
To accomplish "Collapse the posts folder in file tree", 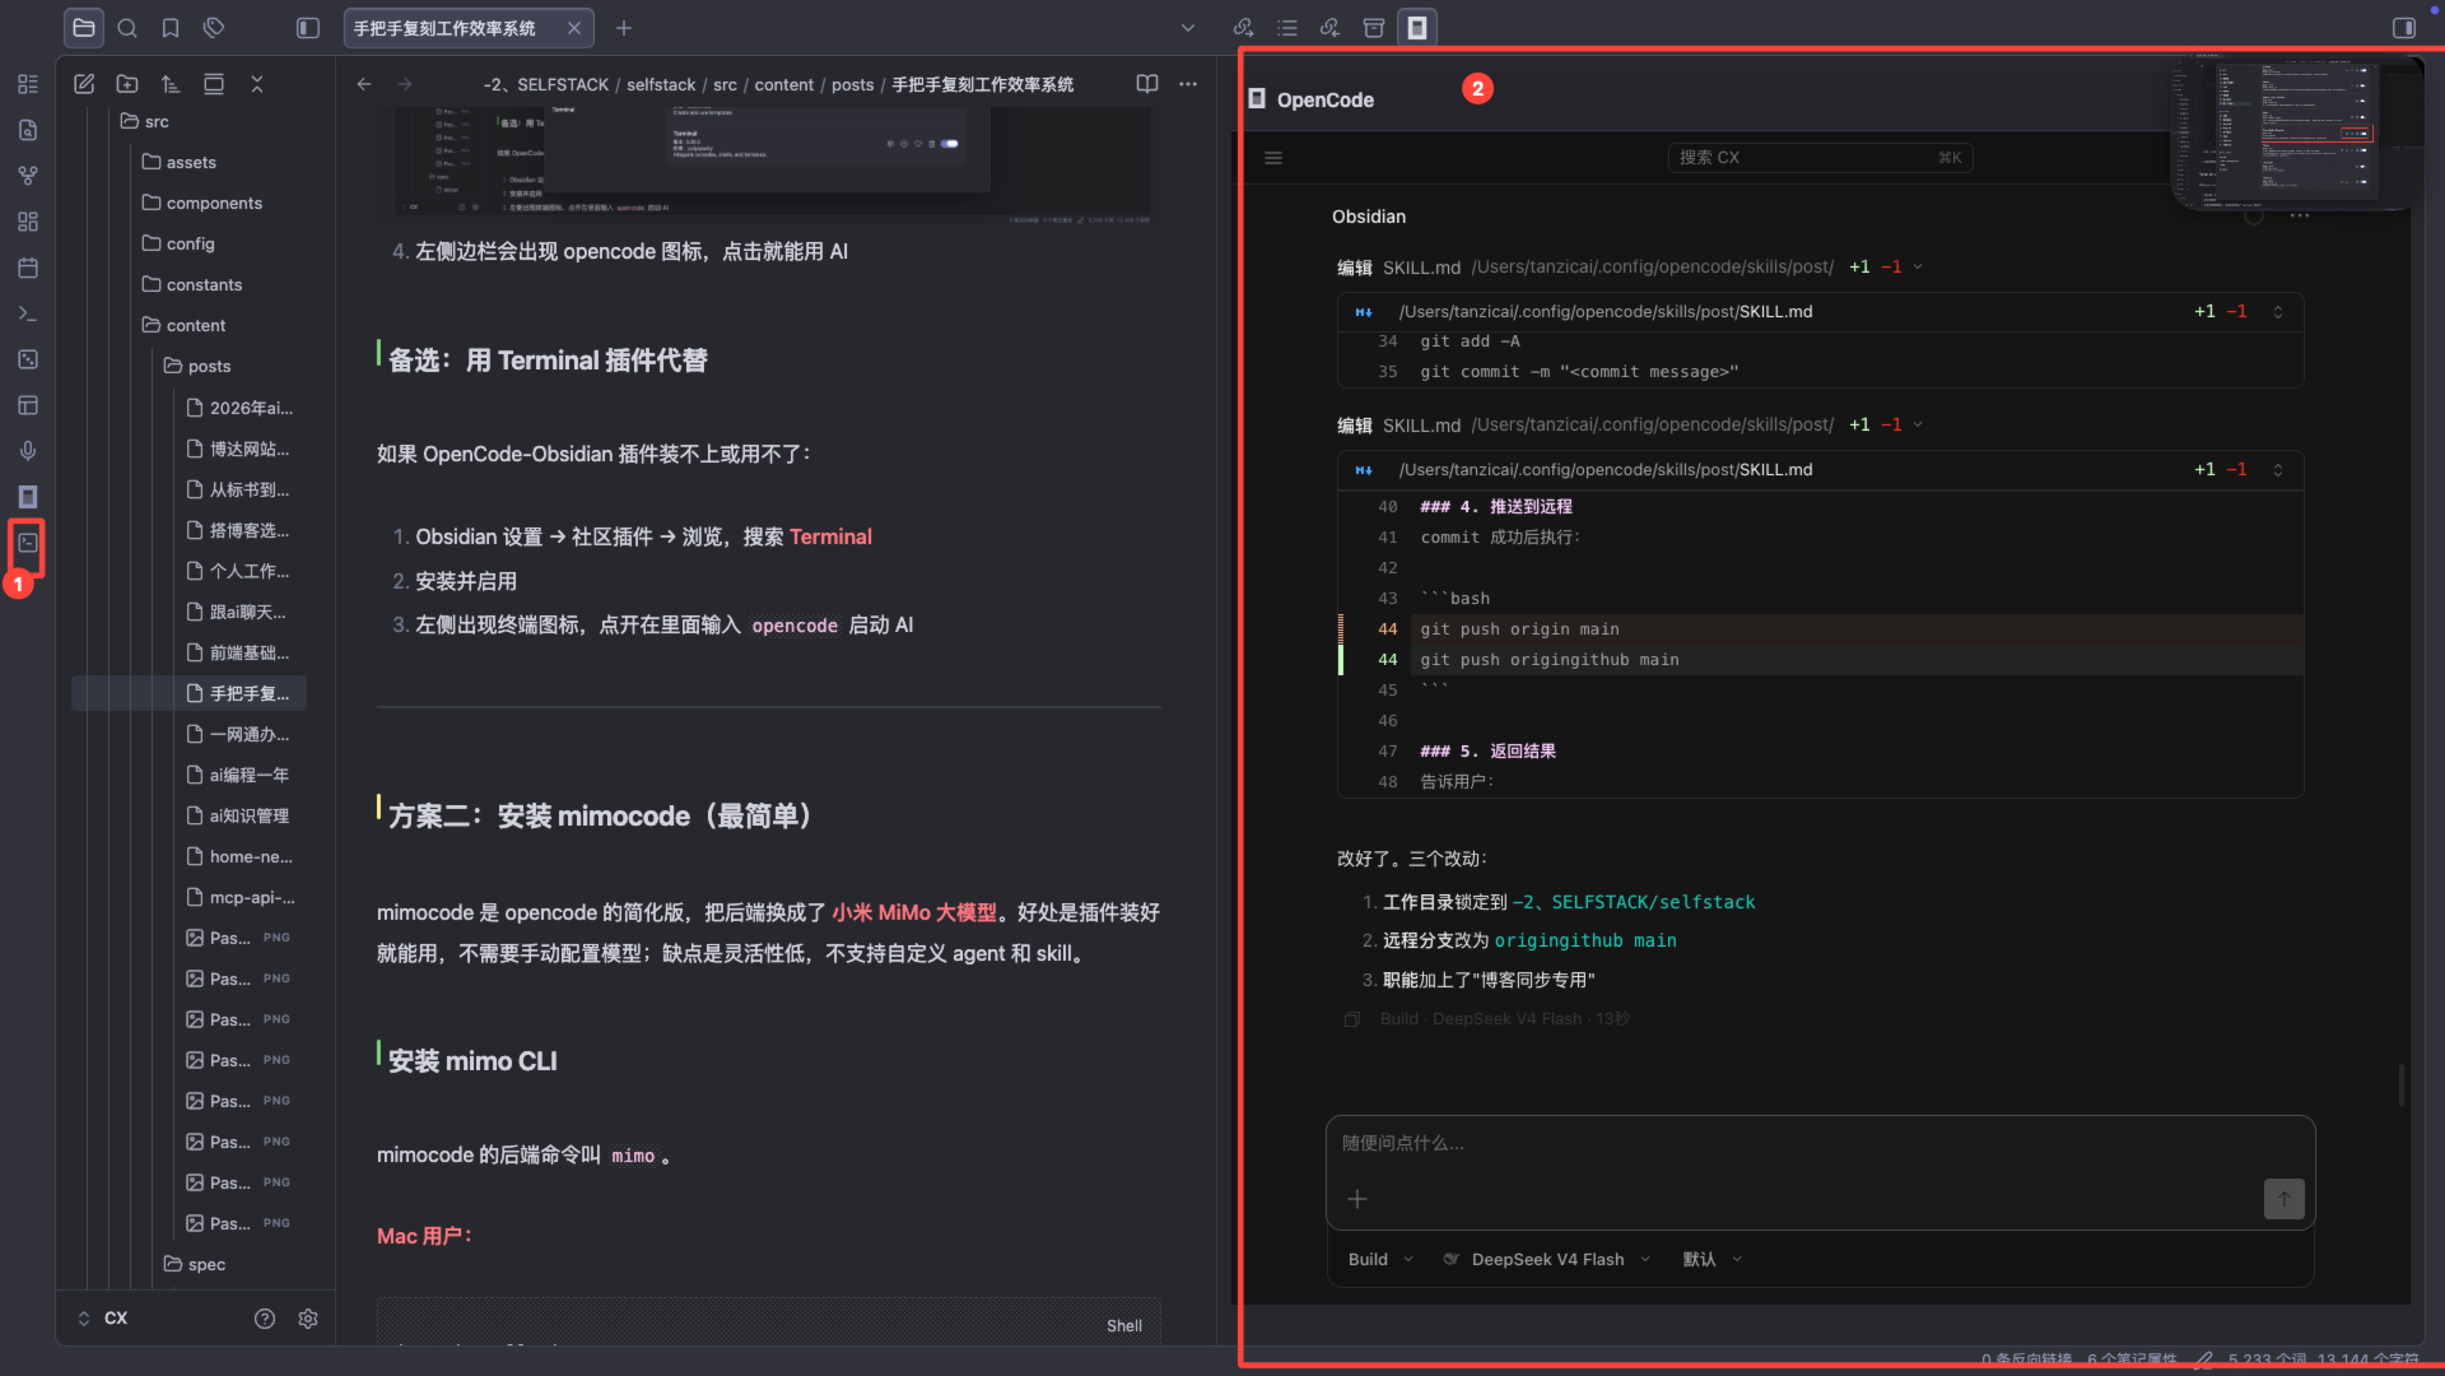I will (199, 367).
